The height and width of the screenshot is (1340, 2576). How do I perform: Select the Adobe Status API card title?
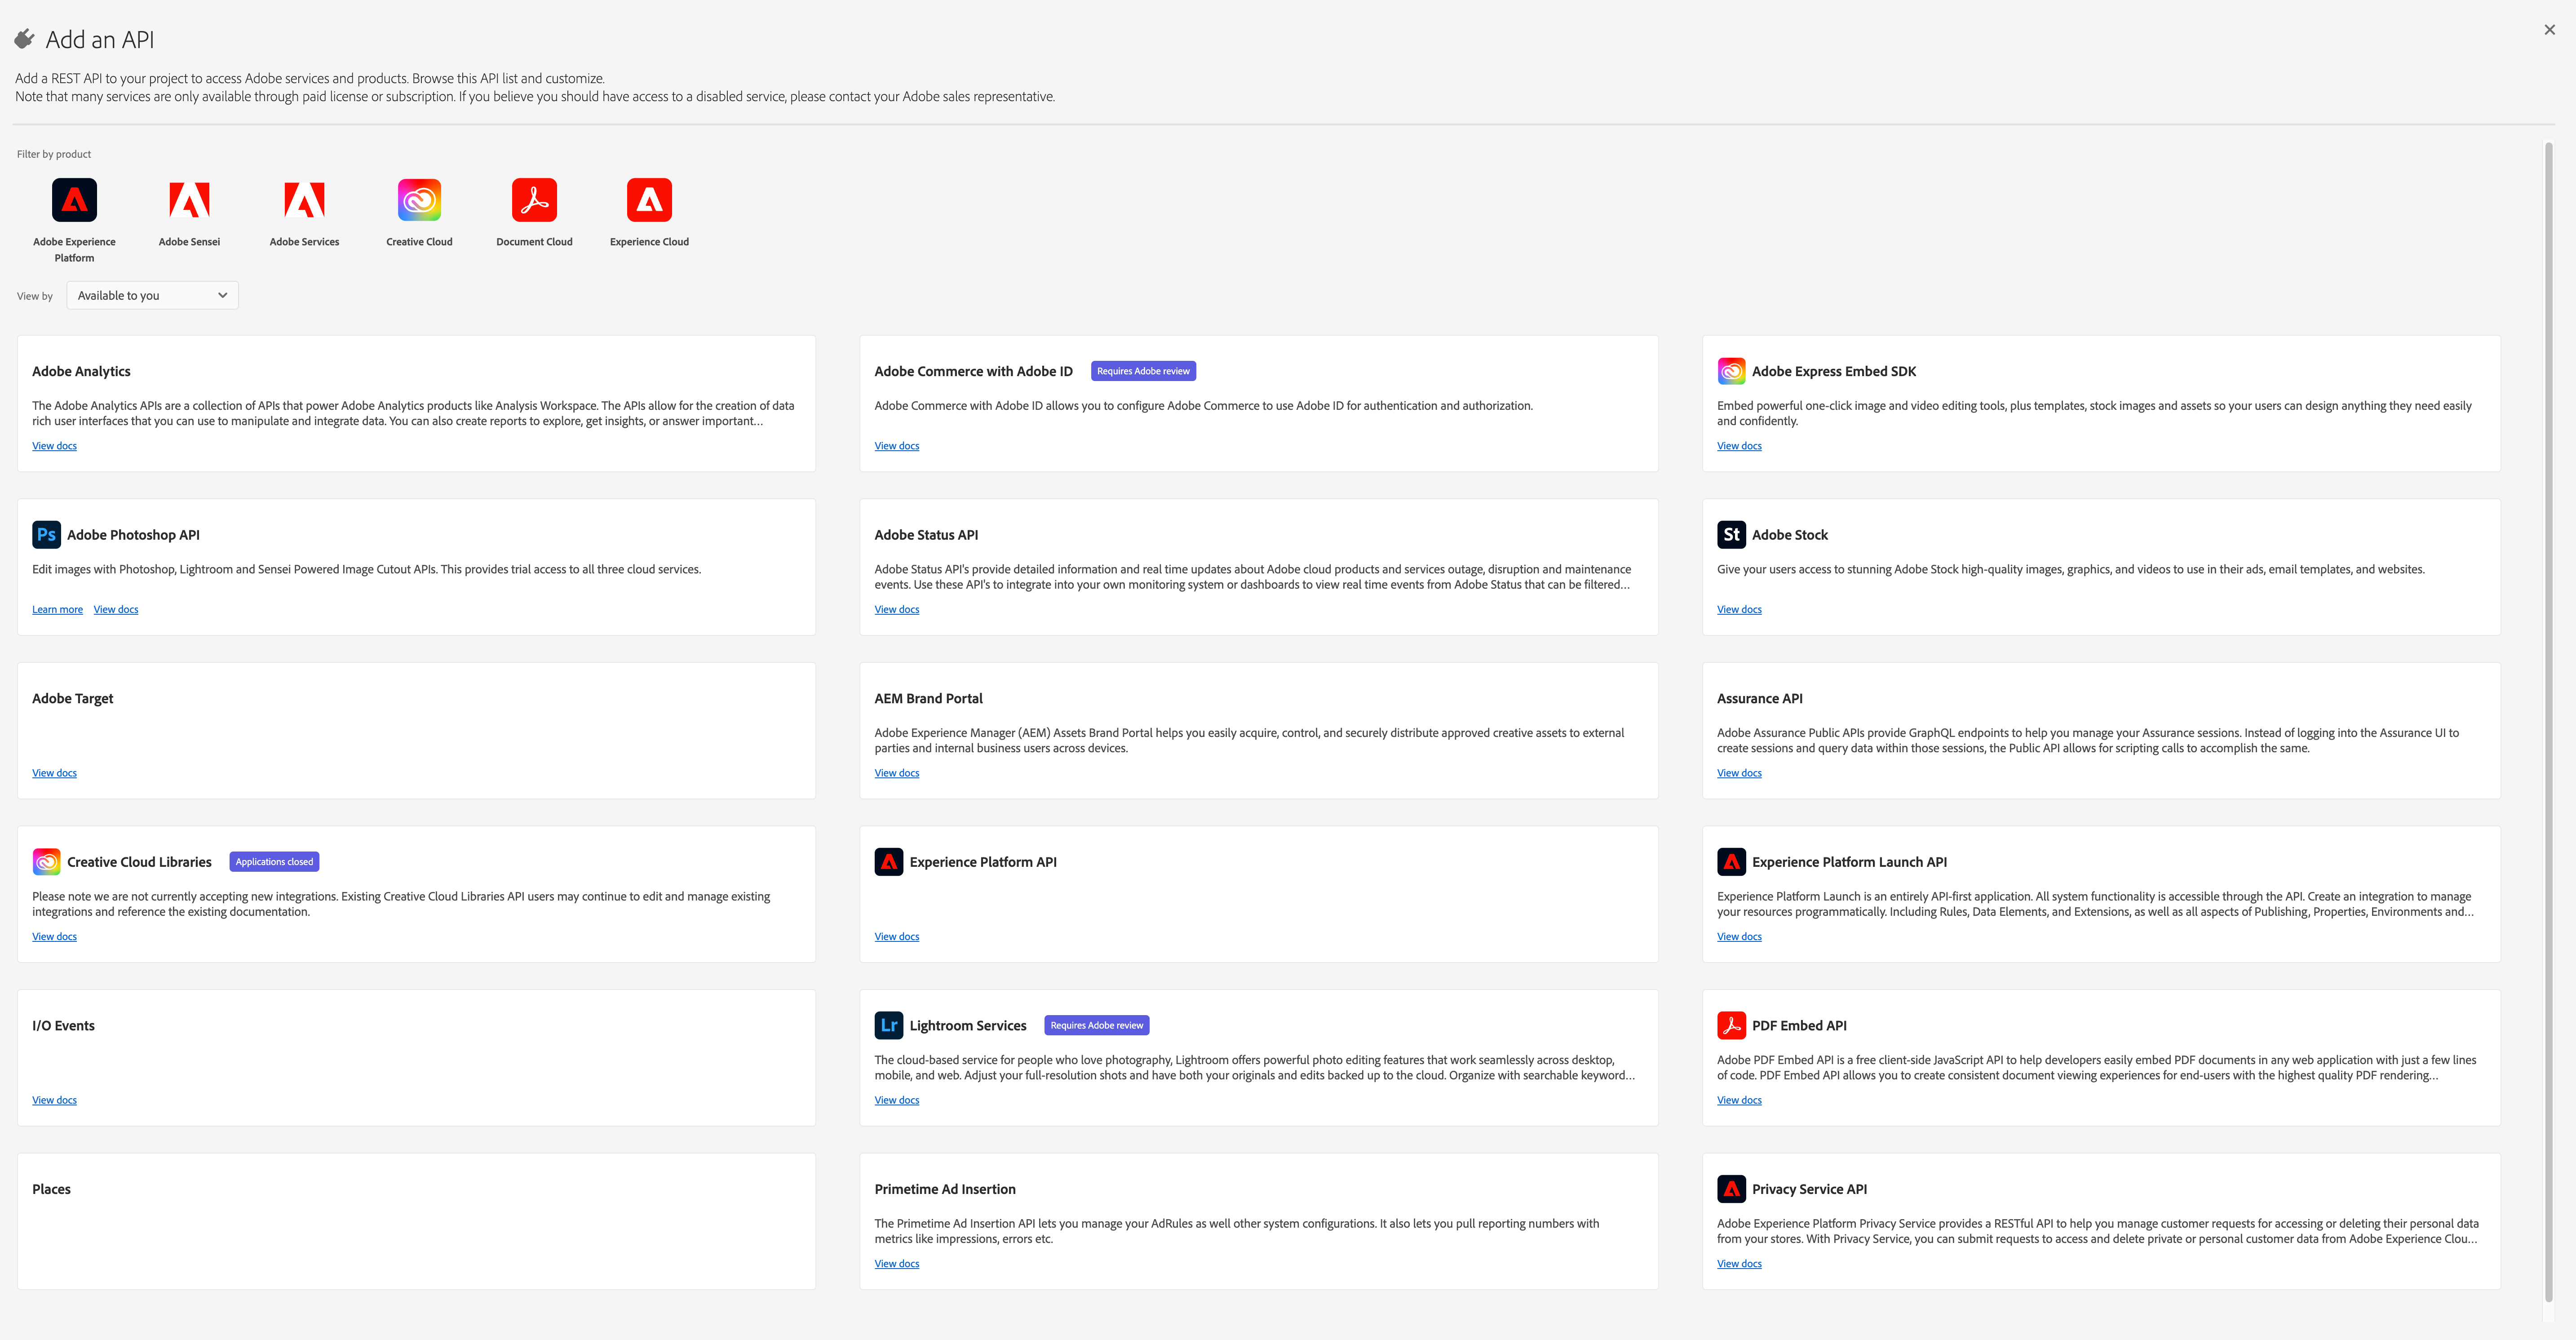click(x=926, y=535)
